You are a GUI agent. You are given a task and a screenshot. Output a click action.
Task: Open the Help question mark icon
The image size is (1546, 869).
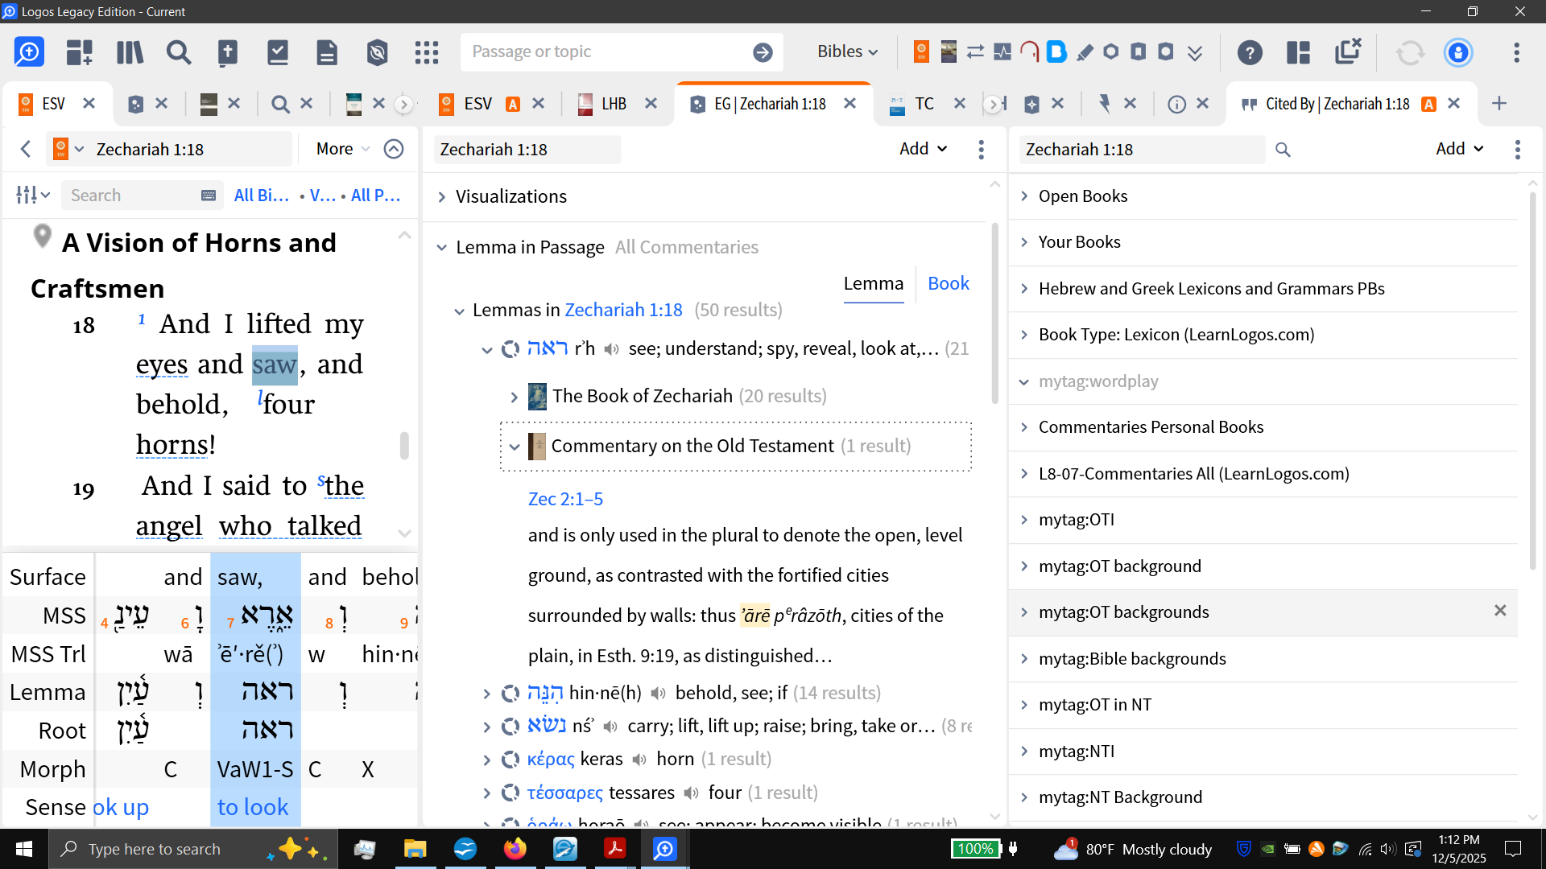(x=1249, y=53)
